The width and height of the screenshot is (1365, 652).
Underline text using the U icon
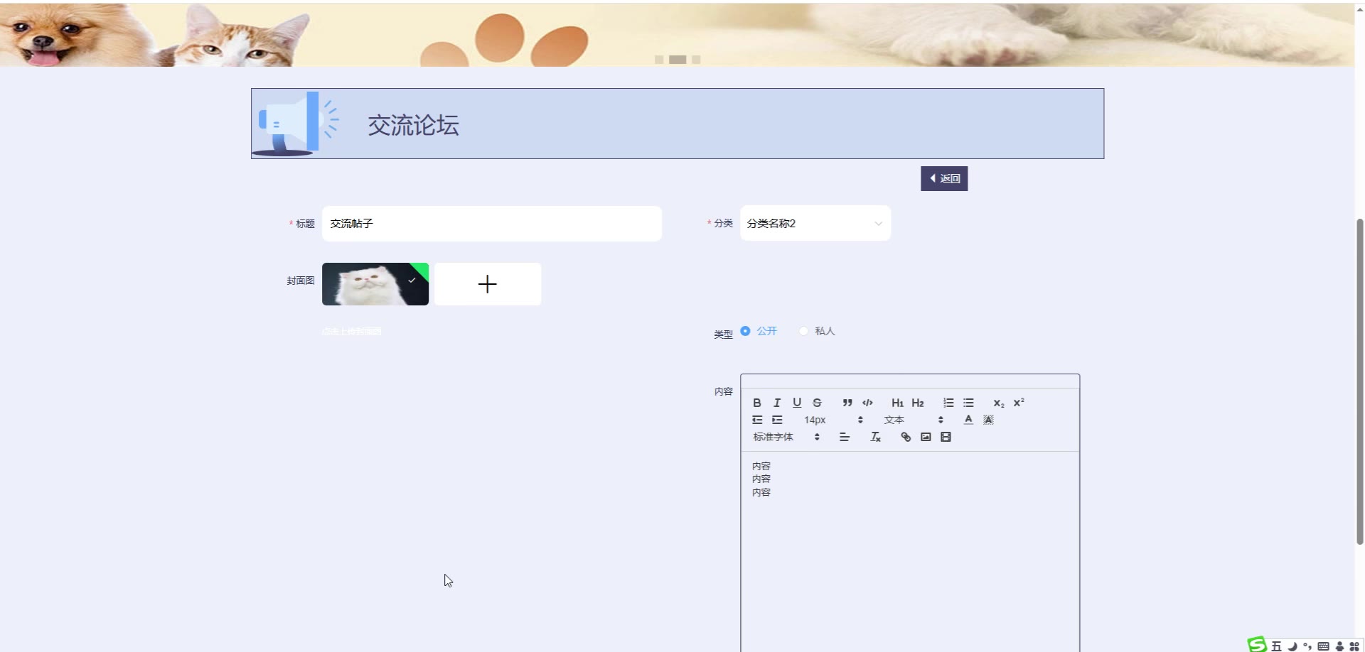click(x=797, y=403)
